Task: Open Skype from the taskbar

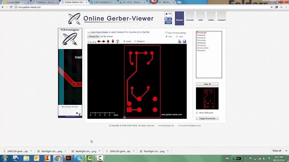Action: tap(79, 158)
